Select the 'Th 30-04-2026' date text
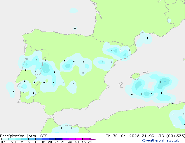 (x=123, y=136)
